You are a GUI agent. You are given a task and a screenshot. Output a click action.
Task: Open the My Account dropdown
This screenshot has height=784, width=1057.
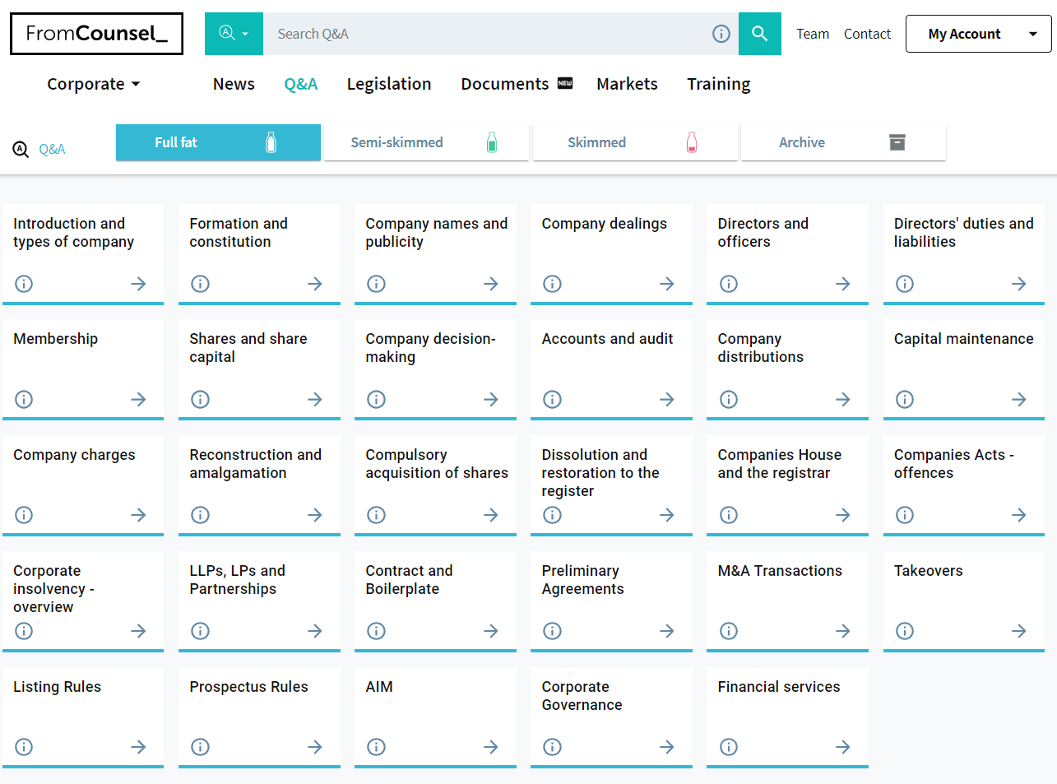(x=978, y=34)
